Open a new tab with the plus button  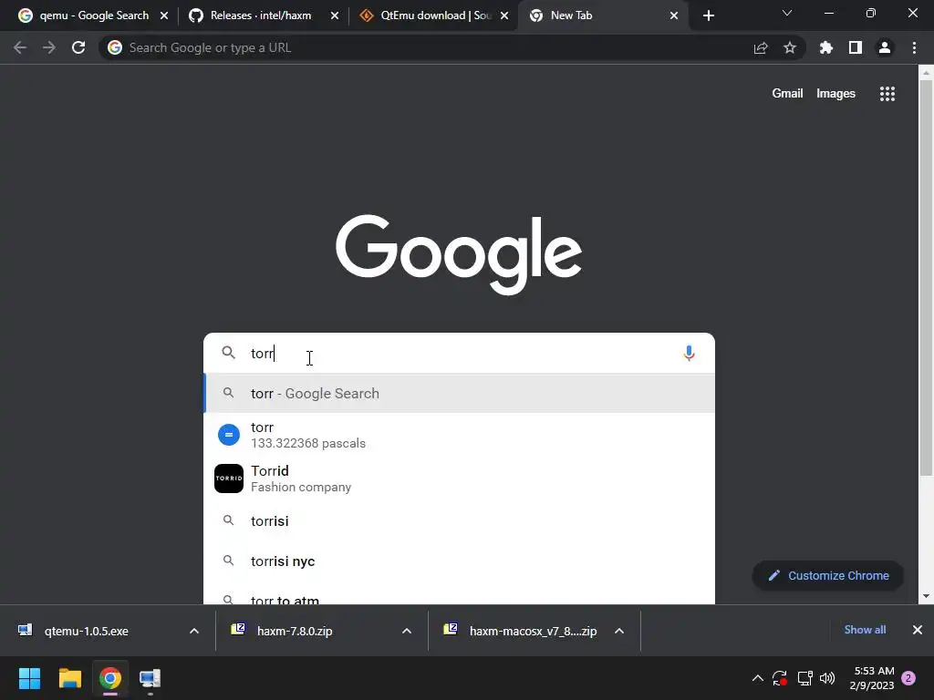(x=708, y=15)
